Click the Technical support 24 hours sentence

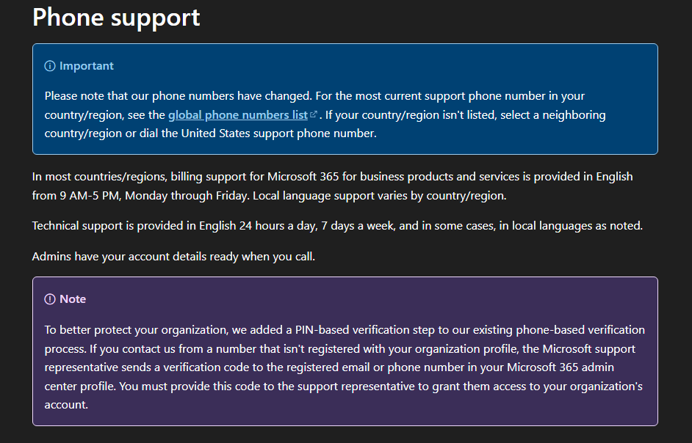pos(337,226)
